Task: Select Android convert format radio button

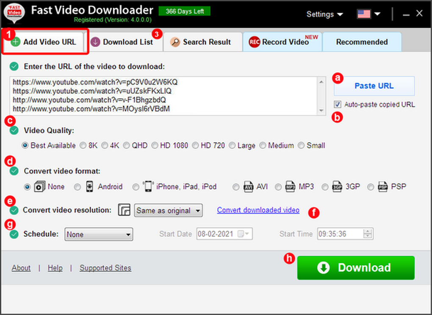Action: pyautogui.click(x=78, y=187)
